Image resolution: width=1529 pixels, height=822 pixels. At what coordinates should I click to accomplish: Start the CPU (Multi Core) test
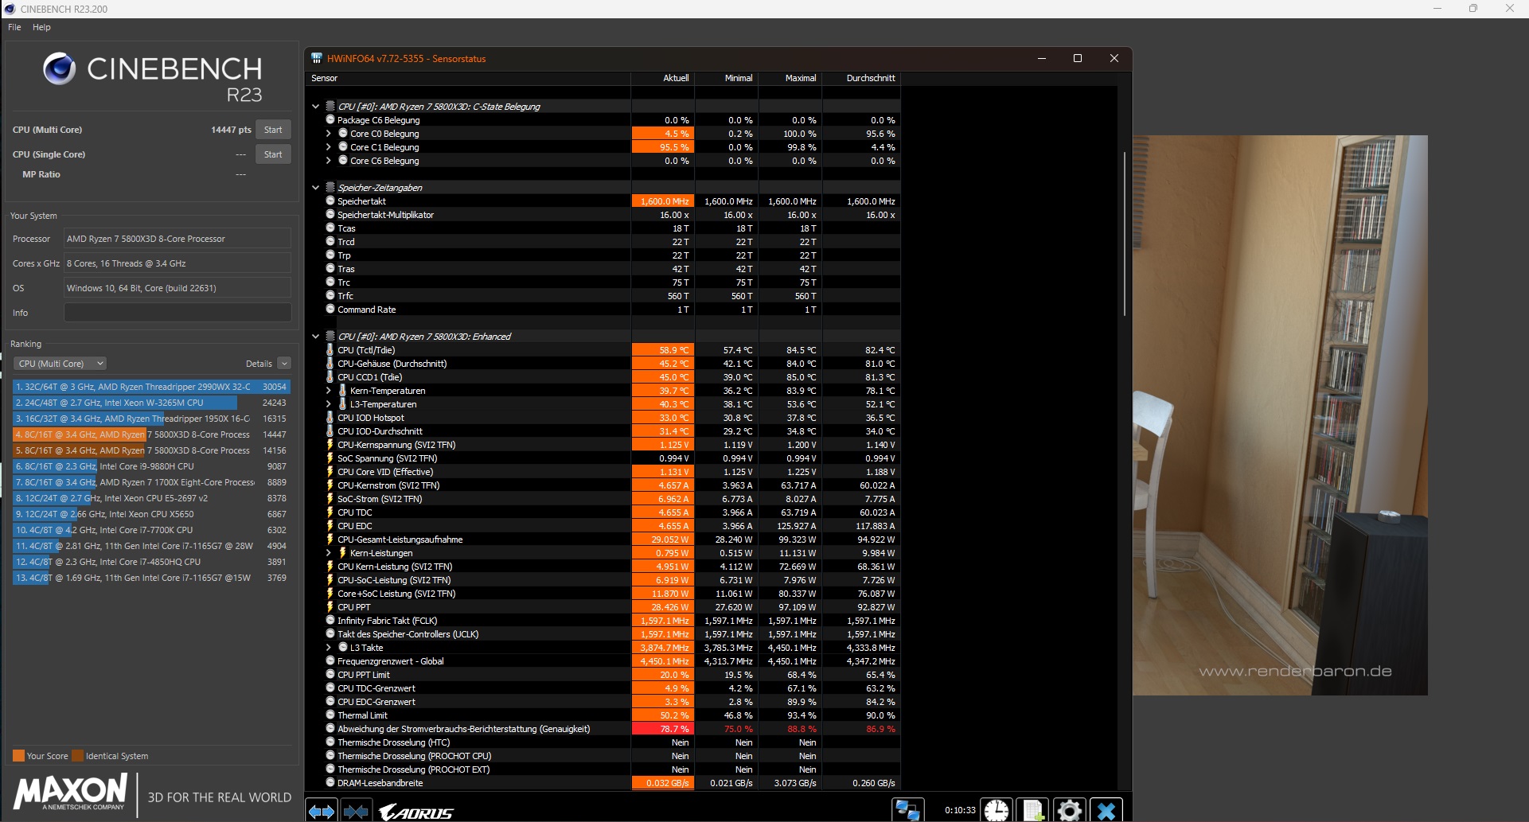[273, 130]
